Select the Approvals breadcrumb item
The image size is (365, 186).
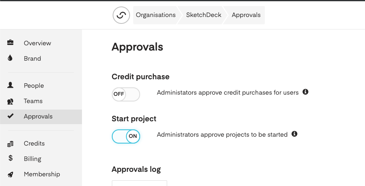246,15
